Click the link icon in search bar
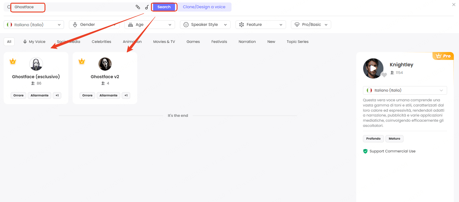Viewport: 459px width, 202px height. click(x=138, y=7)
